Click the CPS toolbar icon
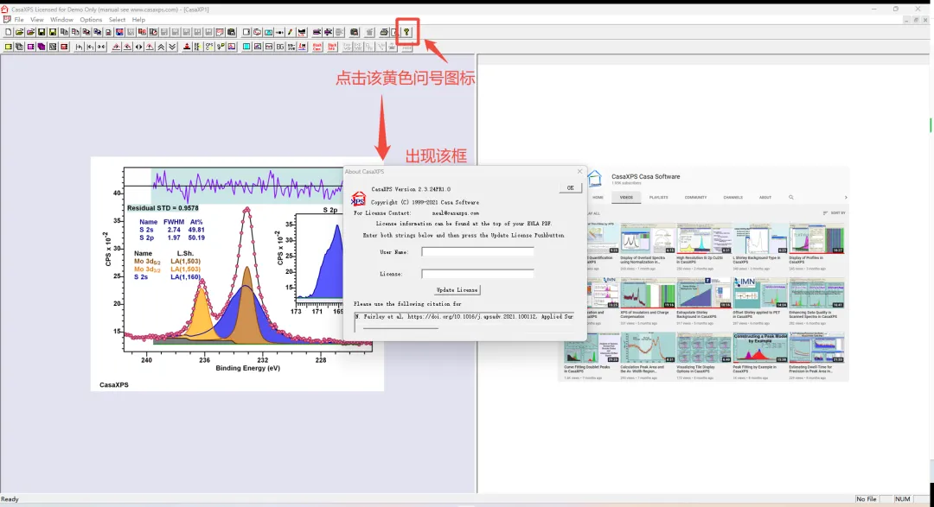Screen dimensions: 934x507 coord(209,47)
